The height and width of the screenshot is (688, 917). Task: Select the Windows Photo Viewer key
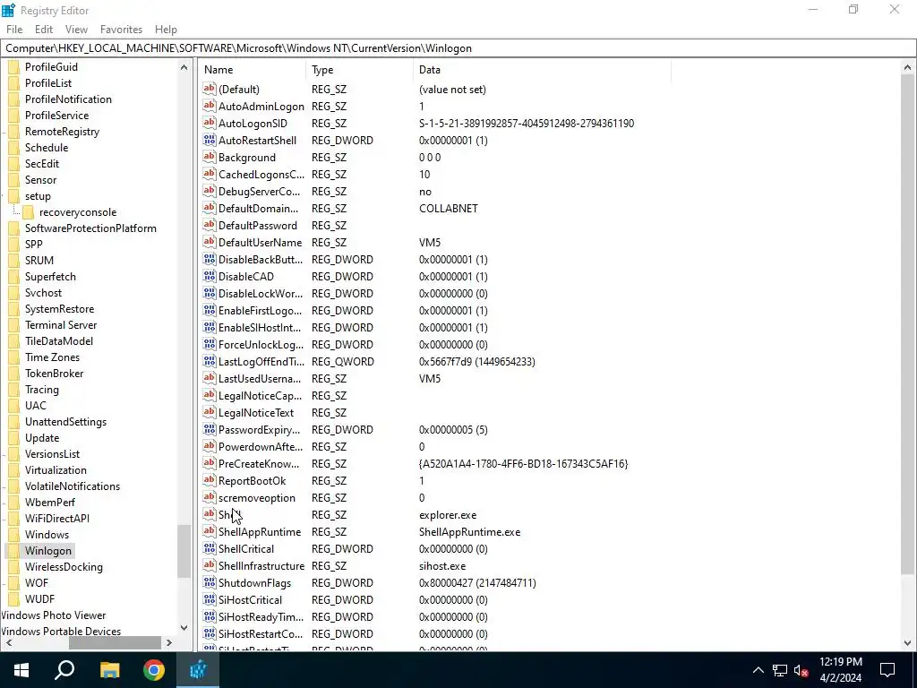53,615
